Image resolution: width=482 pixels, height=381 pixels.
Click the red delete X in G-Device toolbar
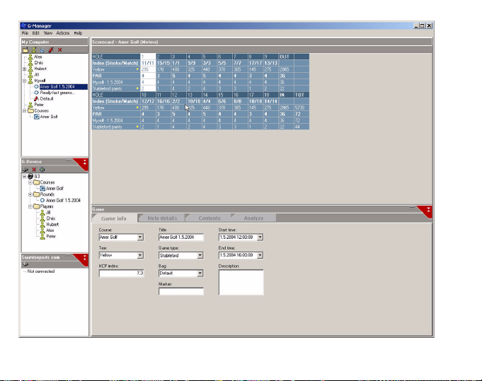[x=34, y=170]
